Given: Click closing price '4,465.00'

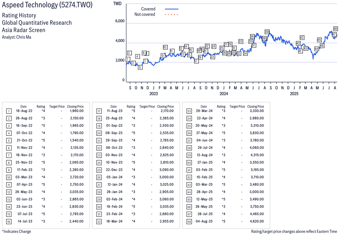Looking at the screenshot, I should (x=257, y=214).
